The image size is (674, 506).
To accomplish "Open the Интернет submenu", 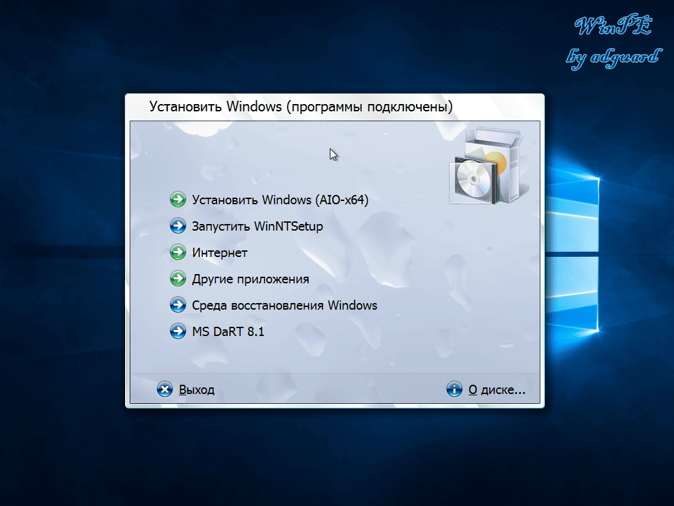I will pyautogui.click(x=219, y=252).
